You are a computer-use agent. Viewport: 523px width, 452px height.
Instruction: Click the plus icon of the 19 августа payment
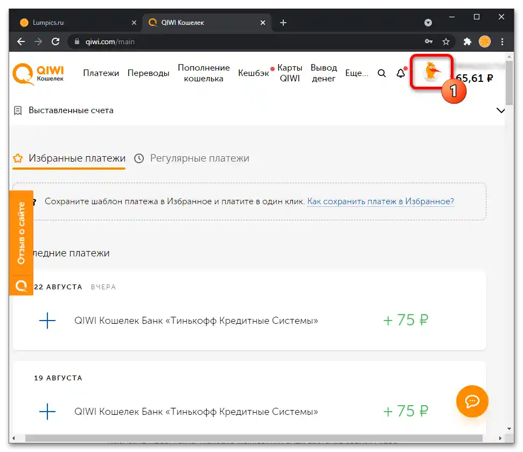[47, 411]
